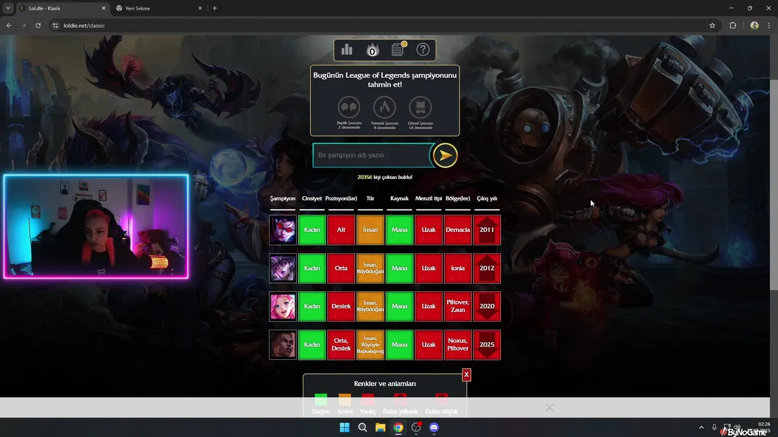Click the Ionia region cell

click(458, 268)
